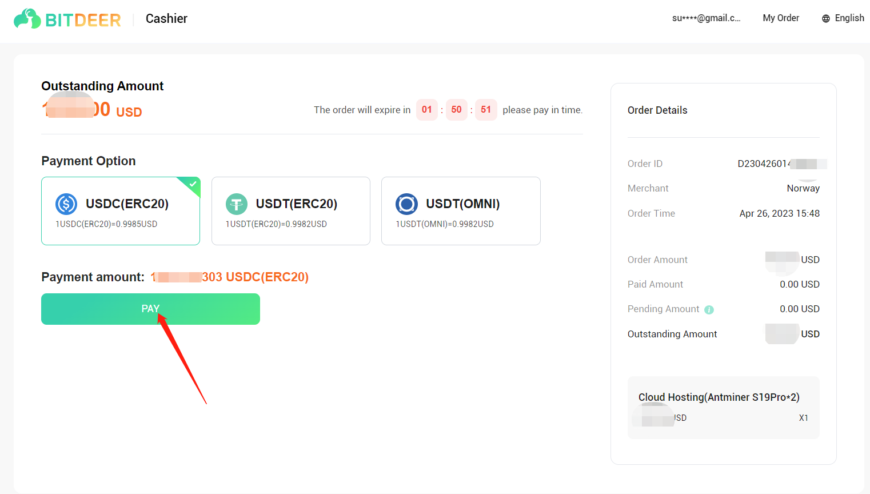Click the X1 quantity label
The width and height of the screenshot is (870, 494).
click(804, 418)
